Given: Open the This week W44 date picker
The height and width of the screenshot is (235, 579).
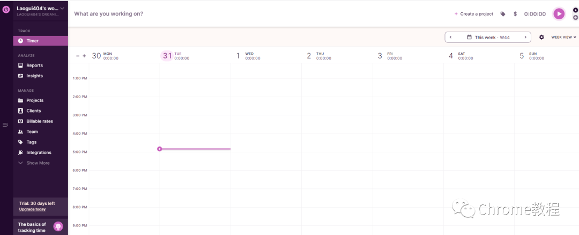Looking at the screenshot, I should click(488, 38).
